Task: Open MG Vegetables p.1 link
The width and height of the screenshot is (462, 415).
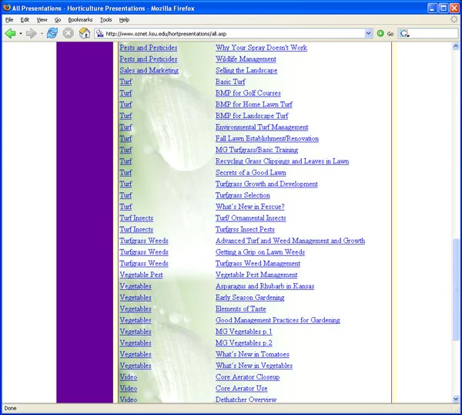Action: (x=243, y=332)
